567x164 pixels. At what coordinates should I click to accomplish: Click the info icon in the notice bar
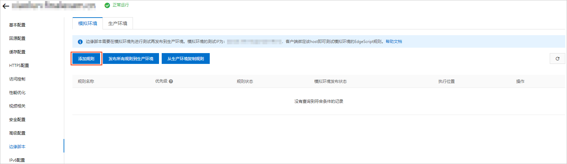click(80, 42)
